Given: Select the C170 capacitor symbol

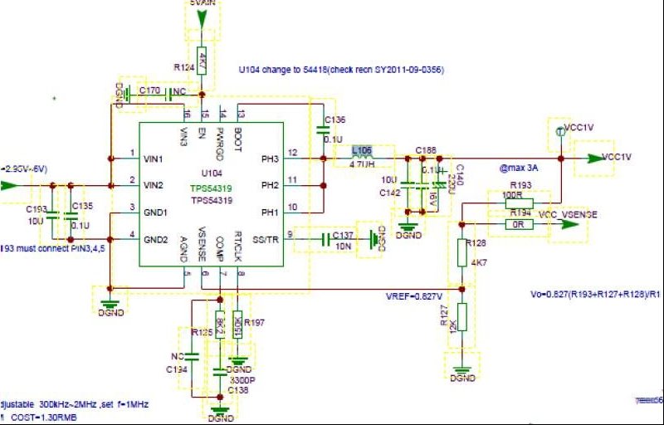Looking at the screenshot, I should click(168, 95).
